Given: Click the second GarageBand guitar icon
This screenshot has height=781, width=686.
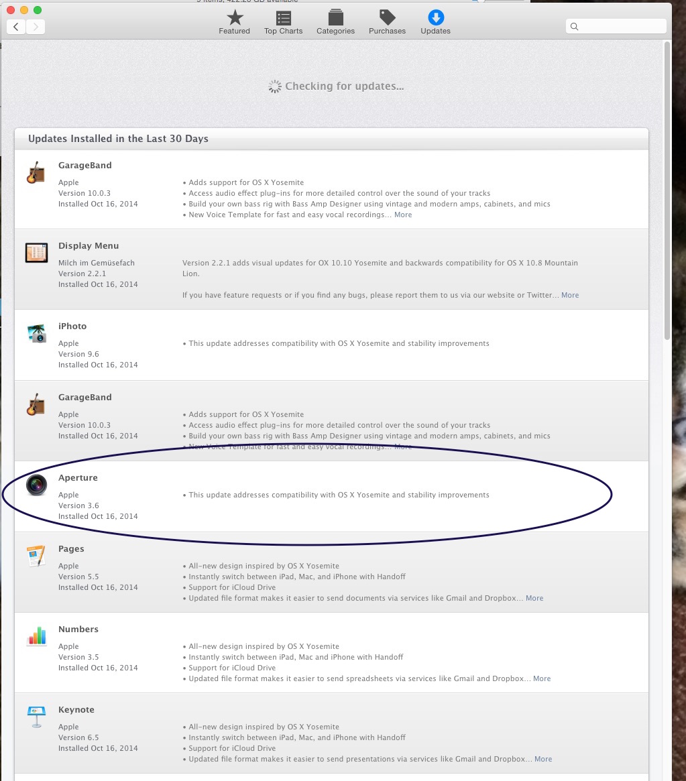Looking at the screenshot, I should 36,404.
